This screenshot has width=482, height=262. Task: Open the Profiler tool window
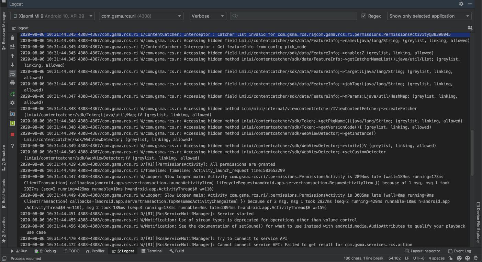point(95,251)
